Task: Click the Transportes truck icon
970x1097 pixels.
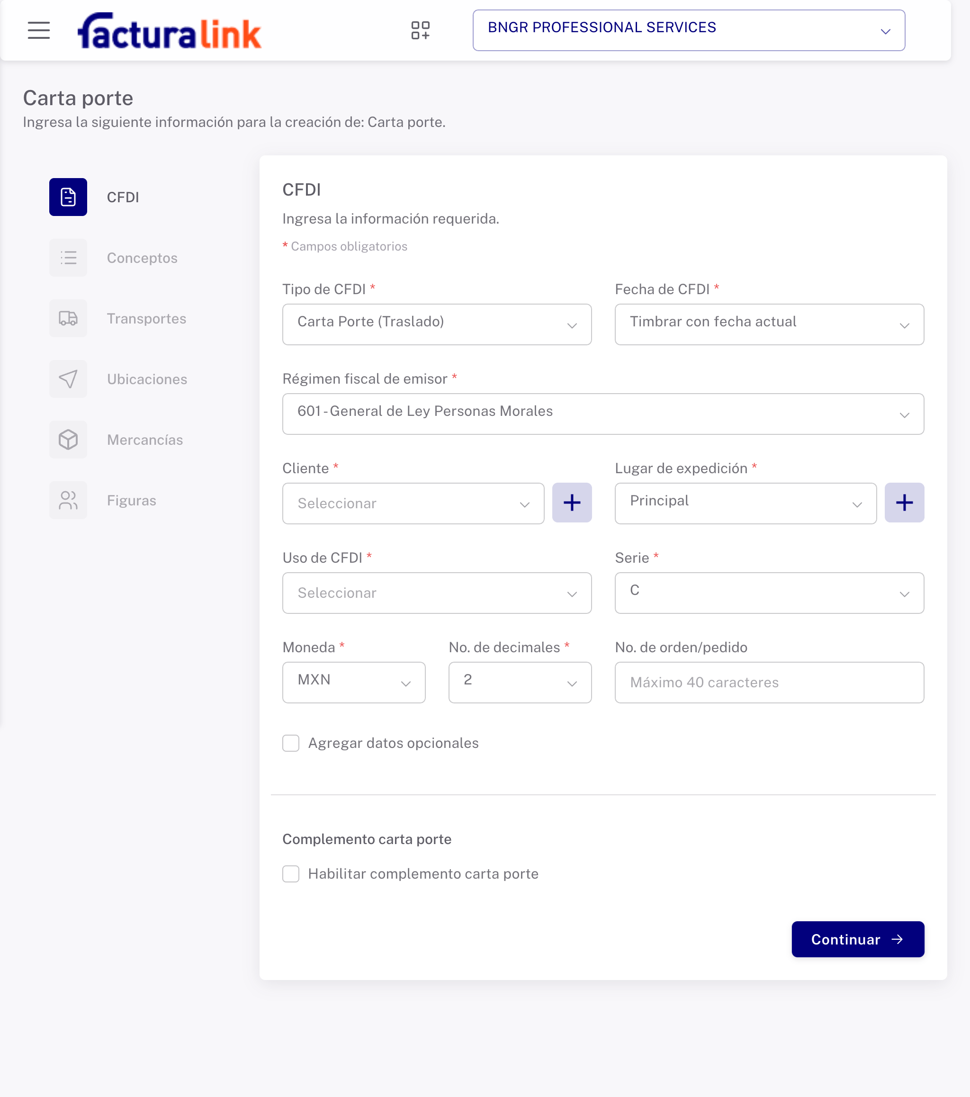Action: (68, 318)
